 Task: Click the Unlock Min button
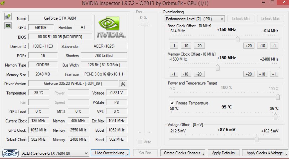[241, 19]
